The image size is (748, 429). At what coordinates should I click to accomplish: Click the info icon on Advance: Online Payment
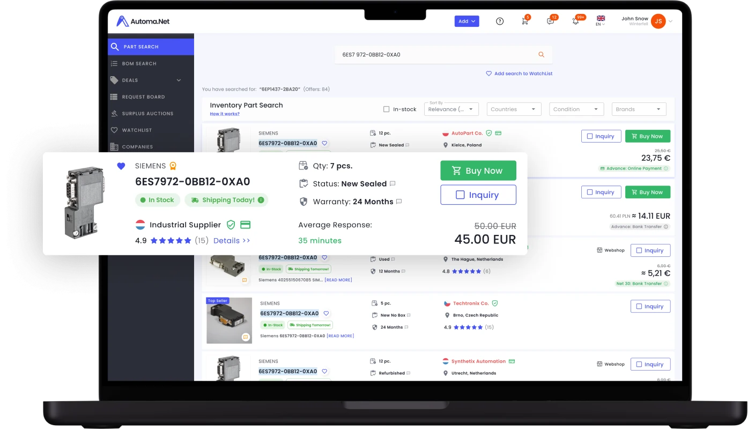666,168
